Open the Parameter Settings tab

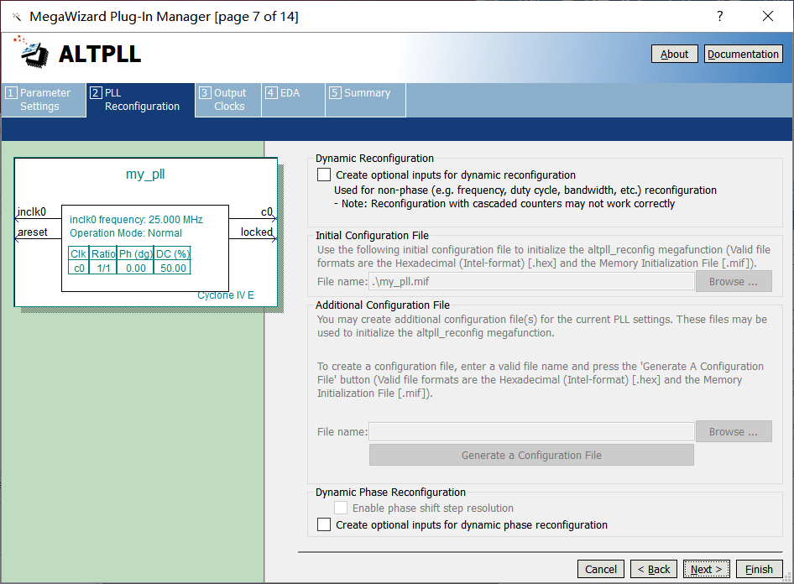tap(44, 100)
